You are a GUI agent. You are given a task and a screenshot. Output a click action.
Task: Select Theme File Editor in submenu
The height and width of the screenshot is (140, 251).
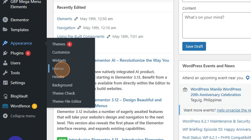pyautogui.click(x=67, y=101)
